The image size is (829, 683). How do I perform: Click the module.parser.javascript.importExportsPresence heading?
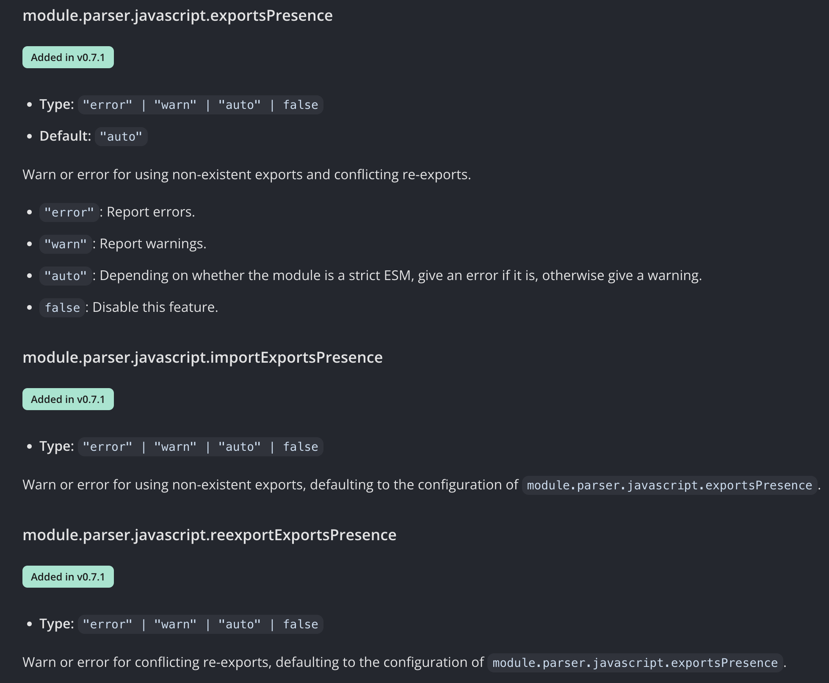[202, 358]
